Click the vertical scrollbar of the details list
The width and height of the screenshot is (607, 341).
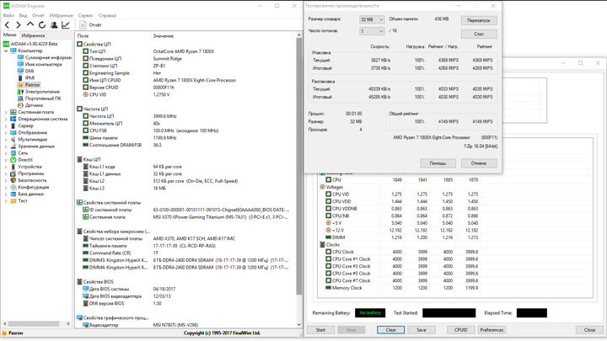click(298, 166)
